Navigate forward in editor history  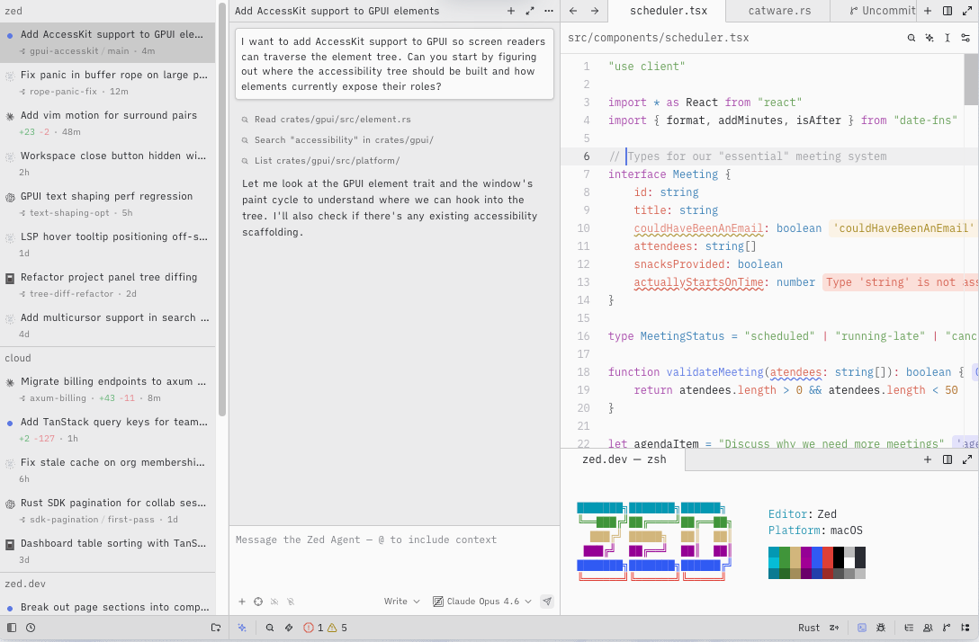595,11
